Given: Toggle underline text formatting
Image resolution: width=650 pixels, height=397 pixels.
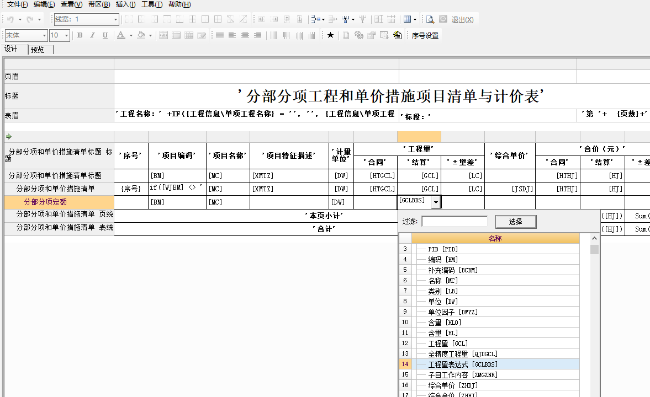Looking at the screenshot, I should pos(105,35).
